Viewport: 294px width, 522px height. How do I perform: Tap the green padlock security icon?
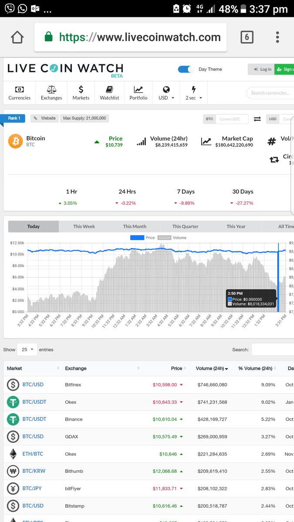[x=49, y=37]
